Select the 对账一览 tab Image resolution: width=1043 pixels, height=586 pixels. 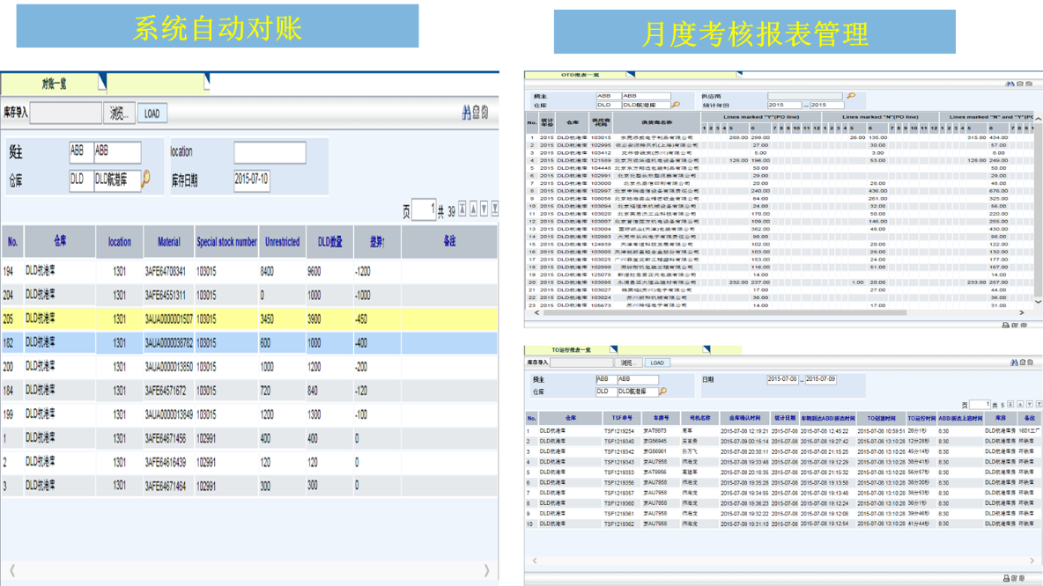click(54, 84)
